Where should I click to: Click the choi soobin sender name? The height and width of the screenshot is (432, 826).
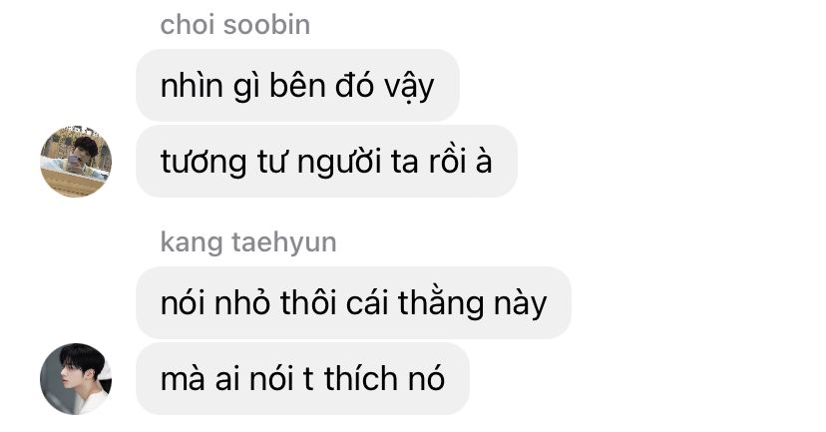click(235, 25)
